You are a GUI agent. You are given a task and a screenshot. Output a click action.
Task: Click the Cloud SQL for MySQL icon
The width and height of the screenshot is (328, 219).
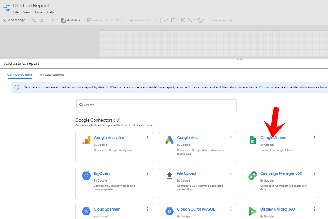click(x=169, y=212)
